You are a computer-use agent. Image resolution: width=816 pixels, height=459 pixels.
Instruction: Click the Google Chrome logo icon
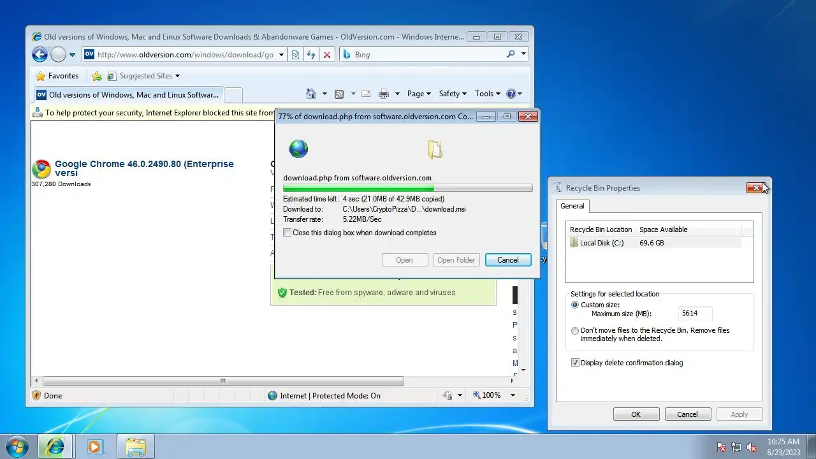(41, 169)
